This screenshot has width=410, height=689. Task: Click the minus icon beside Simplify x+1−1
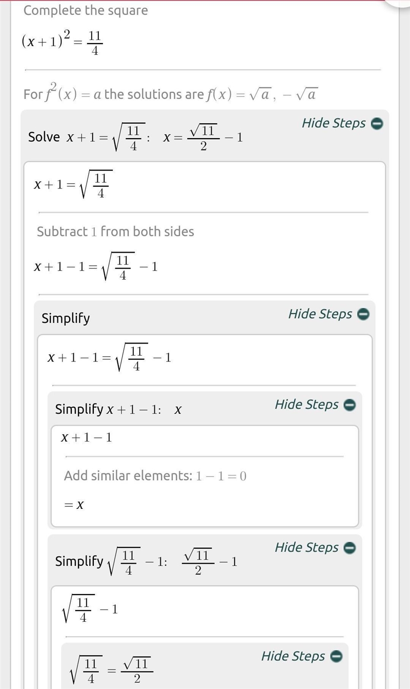pos(350,405)
